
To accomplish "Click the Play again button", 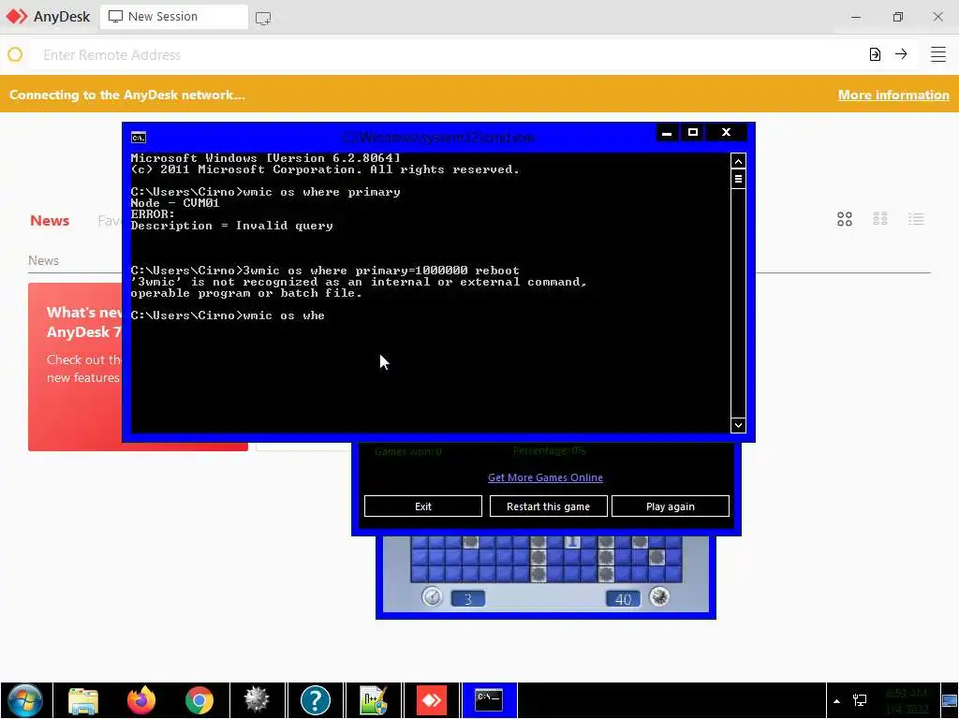I will click(671, 506).
